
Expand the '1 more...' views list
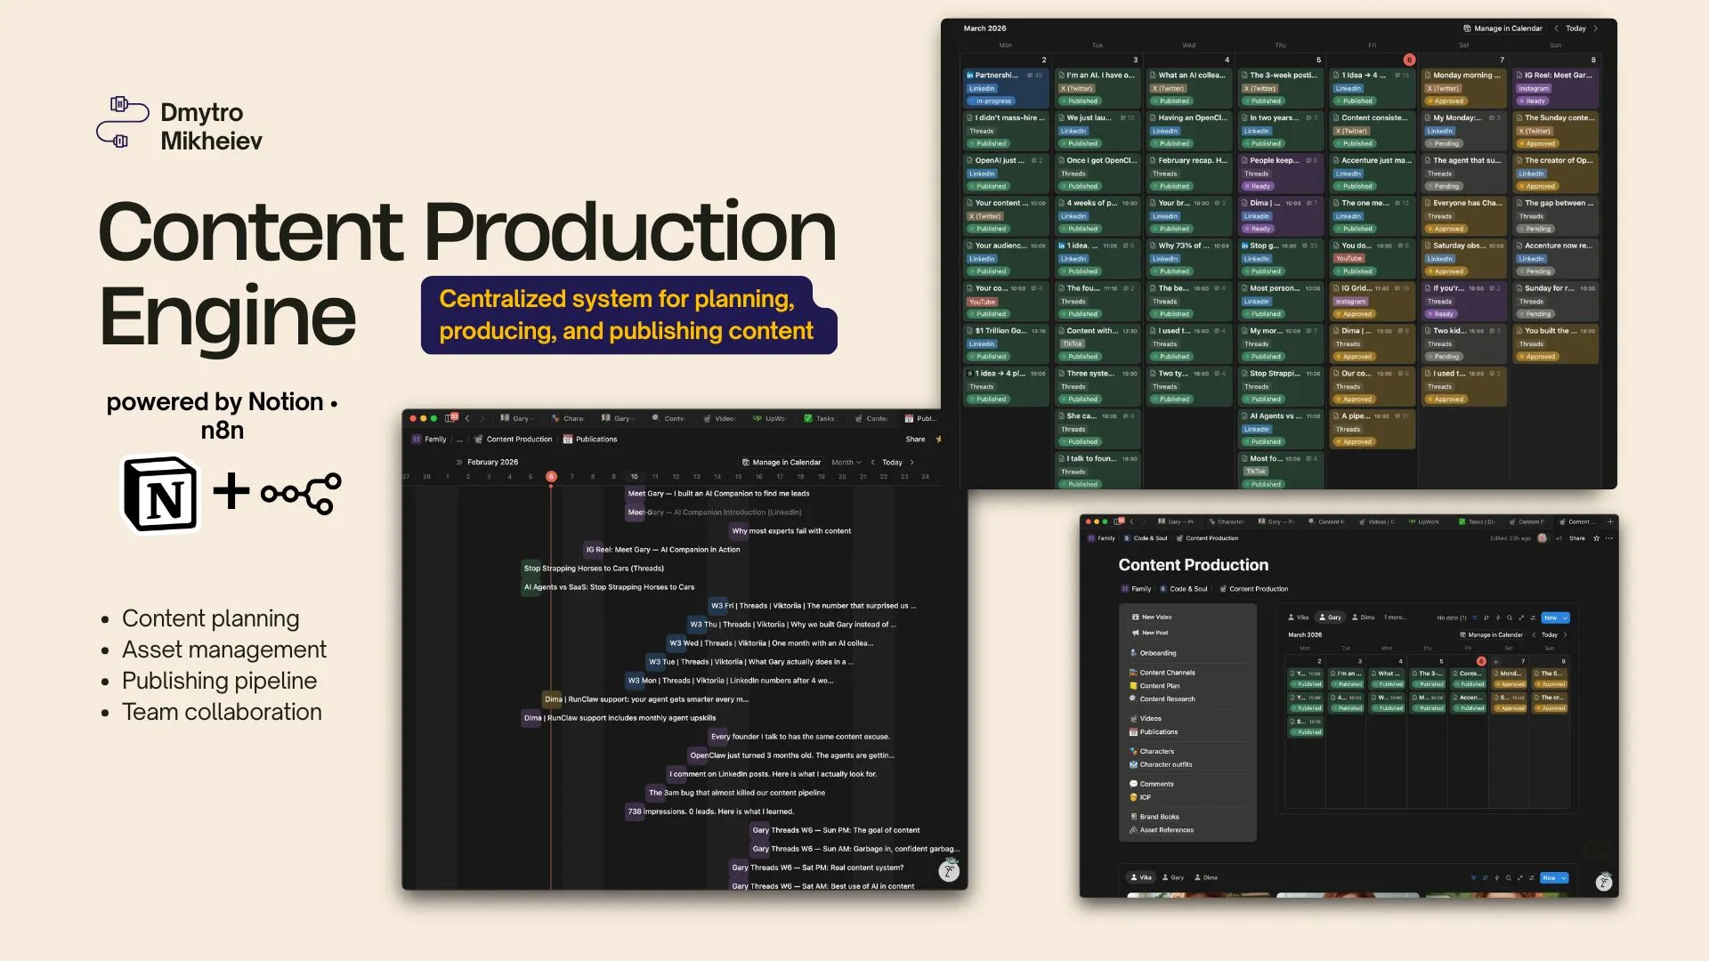click(1395, 617)
